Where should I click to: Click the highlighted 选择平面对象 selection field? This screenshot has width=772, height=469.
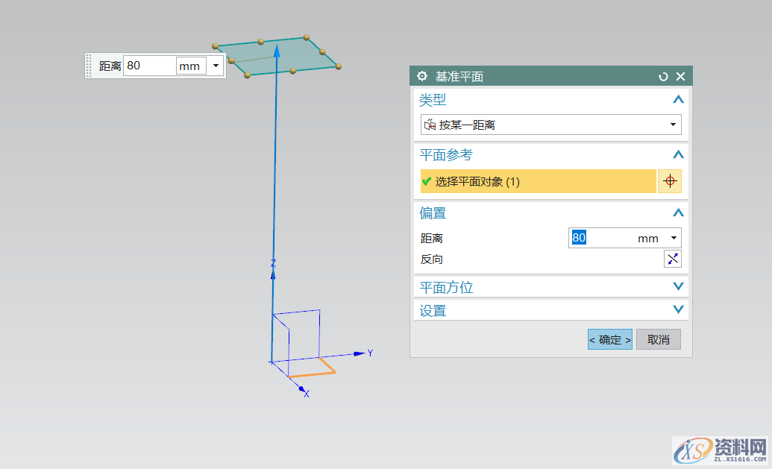tap(537, 180)
